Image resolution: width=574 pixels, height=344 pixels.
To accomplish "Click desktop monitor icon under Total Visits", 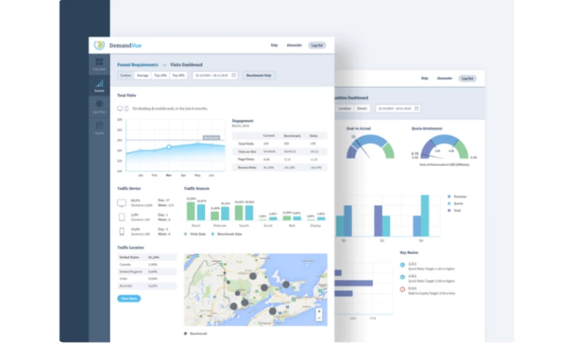I will [x=120, y=108].
